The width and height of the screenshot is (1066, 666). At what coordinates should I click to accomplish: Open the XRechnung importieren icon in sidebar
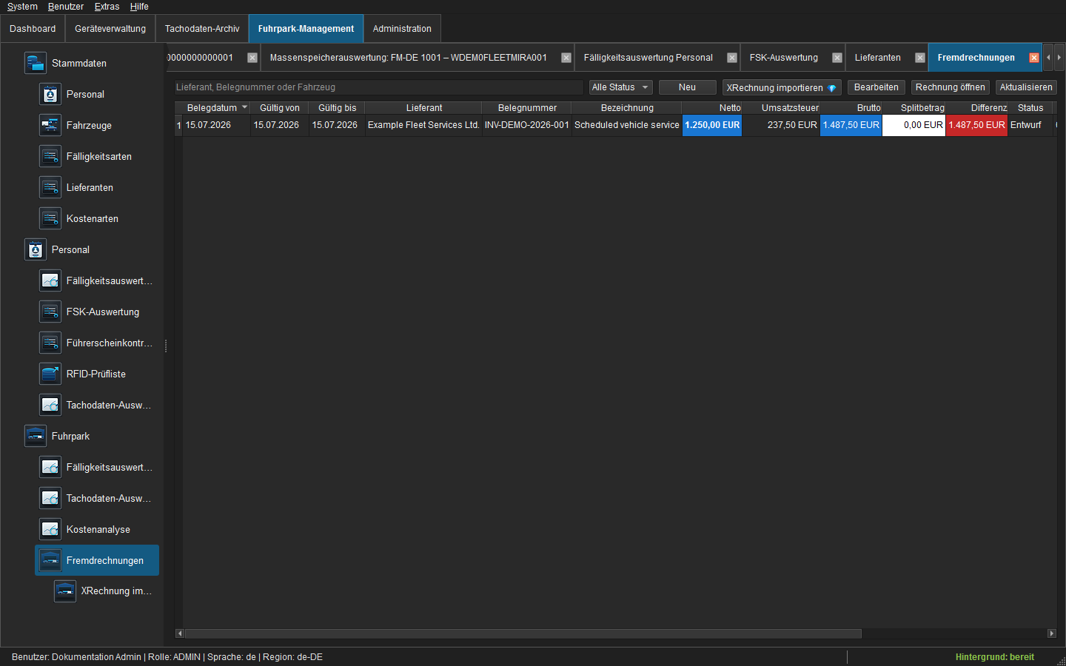(x=65, y=591)
